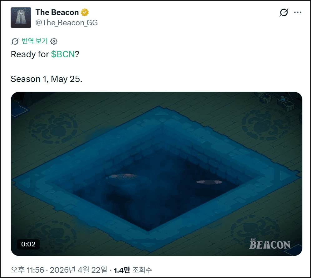This screenshot has height=278, width=311.
Task: Open the $BCN cashtag link
Action: tap(63, 54)
